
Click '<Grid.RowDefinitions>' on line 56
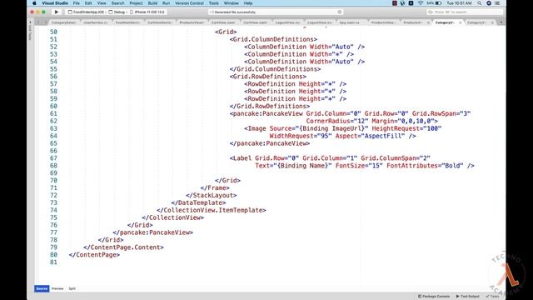pos(268,77)
